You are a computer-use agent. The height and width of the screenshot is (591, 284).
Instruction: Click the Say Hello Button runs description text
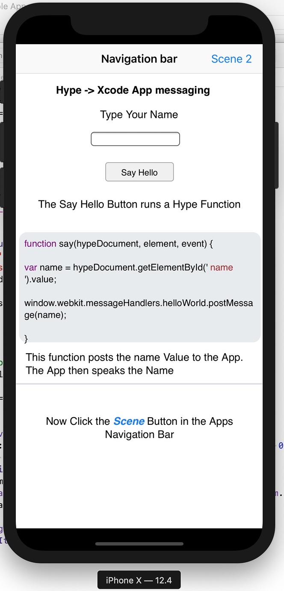[139, 204]
